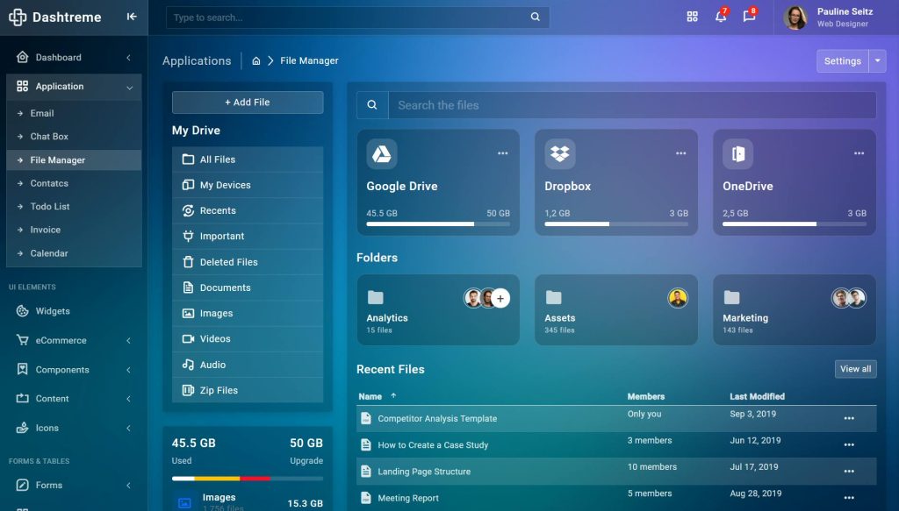Click View all recent files
Image resolution: width=899 pixels, height=511 pixels.
point(855,368)
